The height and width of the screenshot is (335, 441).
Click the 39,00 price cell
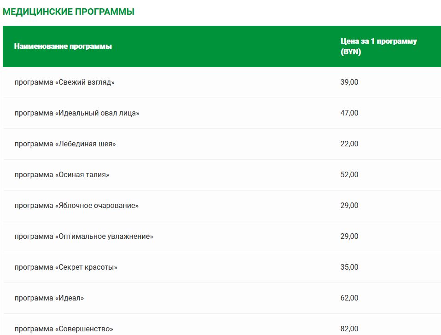pyautogui.click(x=349, y=82)
